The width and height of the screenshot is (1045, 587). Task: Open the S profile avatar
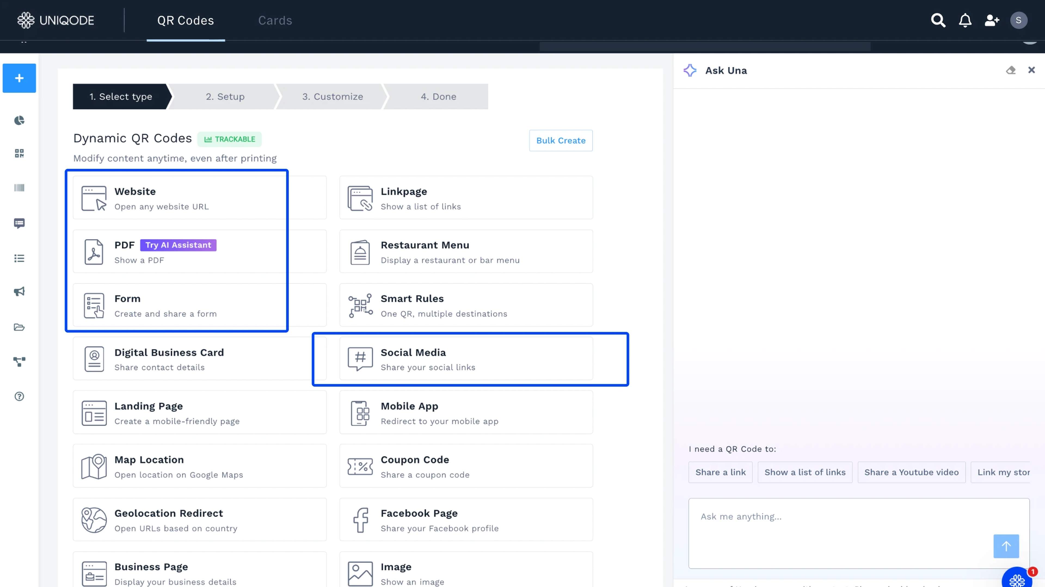(x=1019, y=20)
